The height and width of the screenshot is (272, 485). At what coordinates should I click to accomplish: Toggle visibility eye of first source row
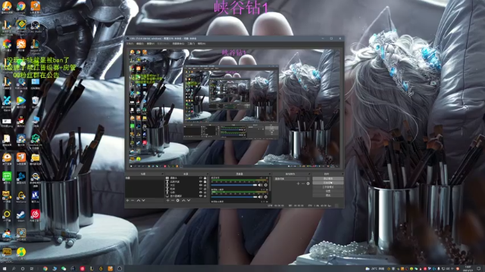200,178
